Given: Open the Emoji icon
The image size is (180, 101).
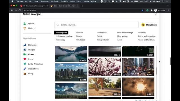Looking at the screenshot, I should pyautogui.click(x=25, y=74).
